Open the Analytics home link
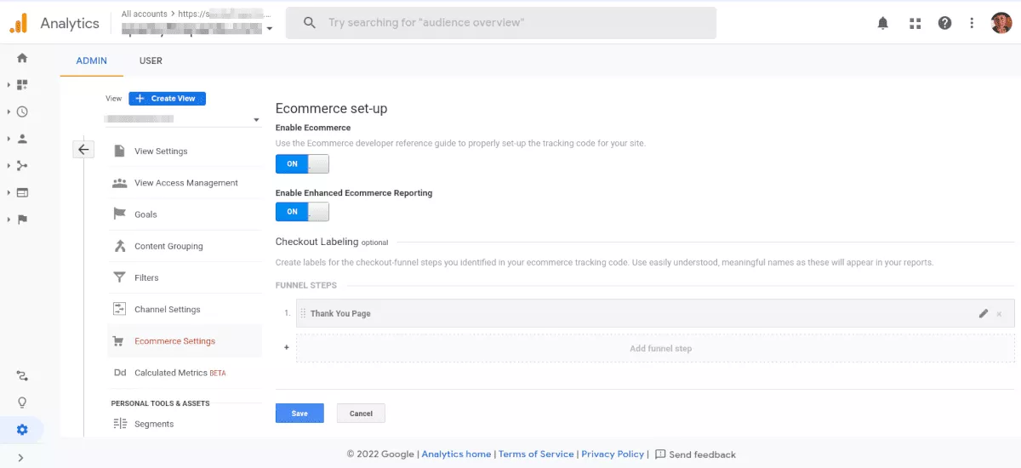This screenshot has height=468, width=1021. (456, 454)
